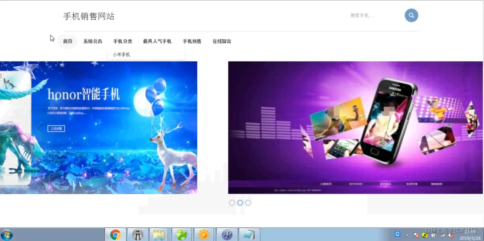Open the 系统公告 menu item
This screenshot has width=484, height=241.
coord(93,41)
